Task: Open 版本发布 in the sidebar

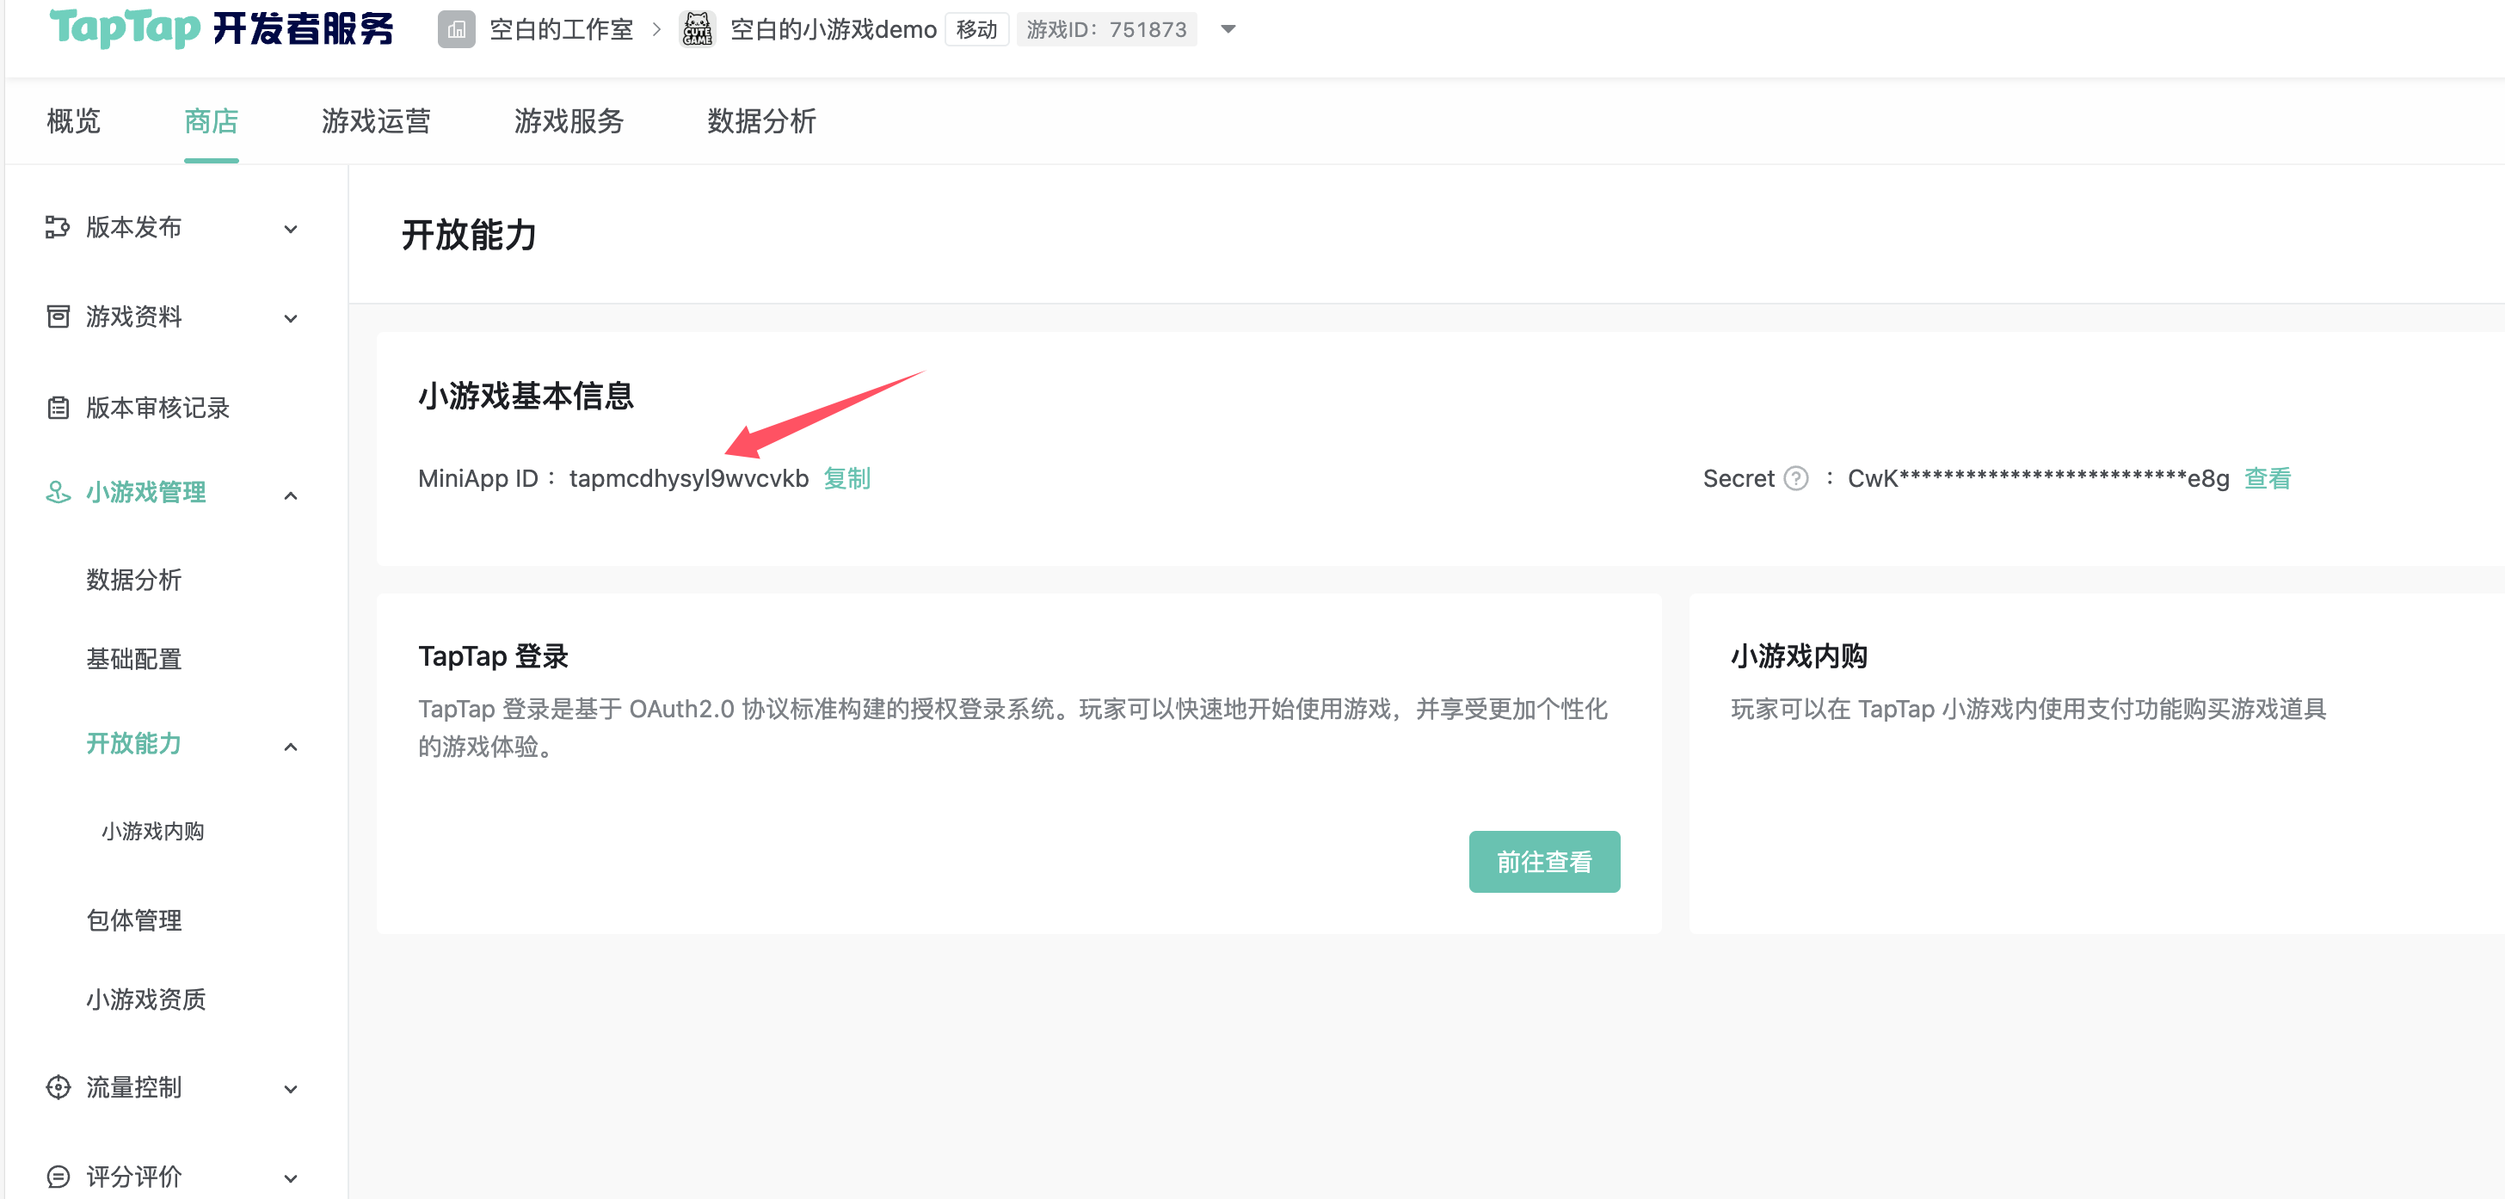Action: pyautogui.click(x=133, y=228)
